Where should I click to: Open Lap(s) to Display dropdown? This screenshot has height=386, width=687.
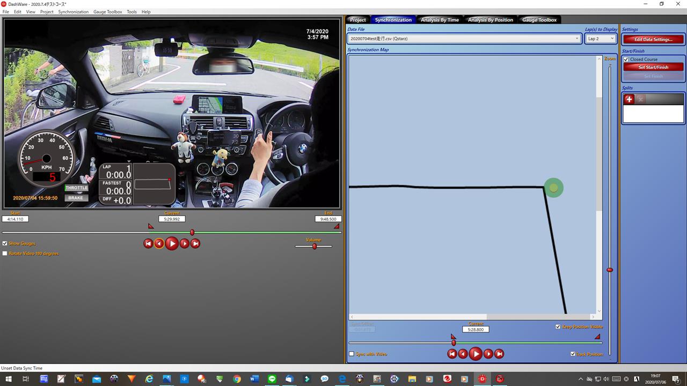[600, 39]
